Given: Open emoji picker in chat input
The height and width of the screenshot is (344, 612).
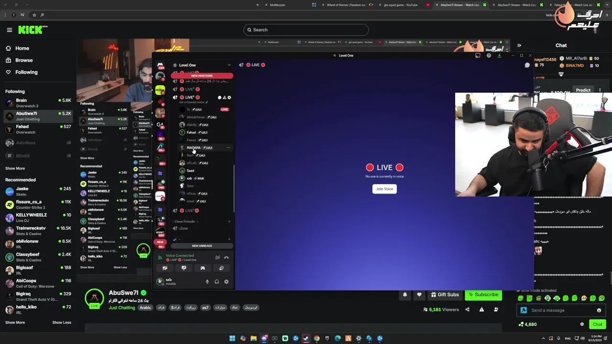Looking at the screenshot, I should 599,310.
